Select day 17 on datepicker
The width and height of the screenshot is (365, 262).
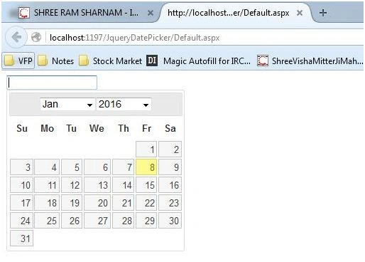(x=21, y=203)
